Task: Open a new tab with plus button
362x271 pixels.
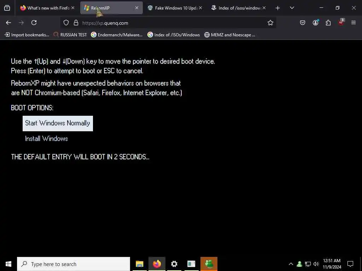Action: tap(278, 8)
